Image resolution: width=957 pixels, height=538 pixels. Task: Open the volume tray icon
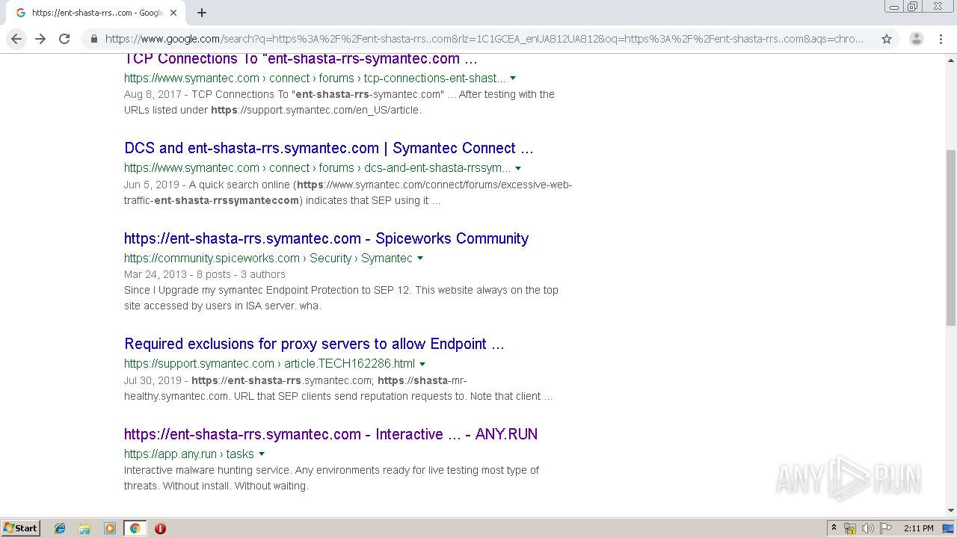click(868, 528)
